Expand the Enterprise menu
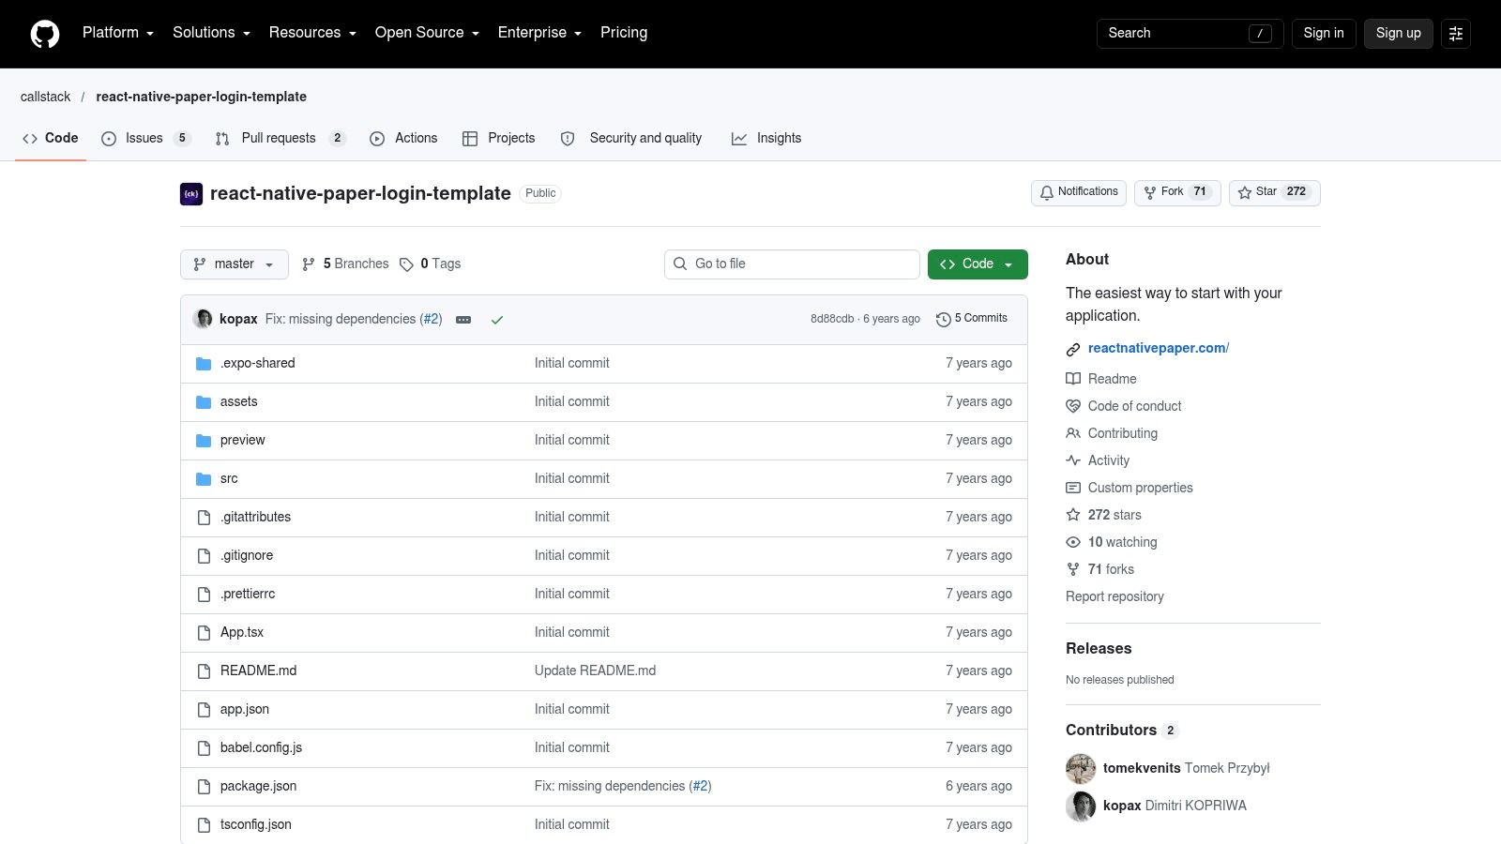The image size is (1501, 844). coord(540,33)
